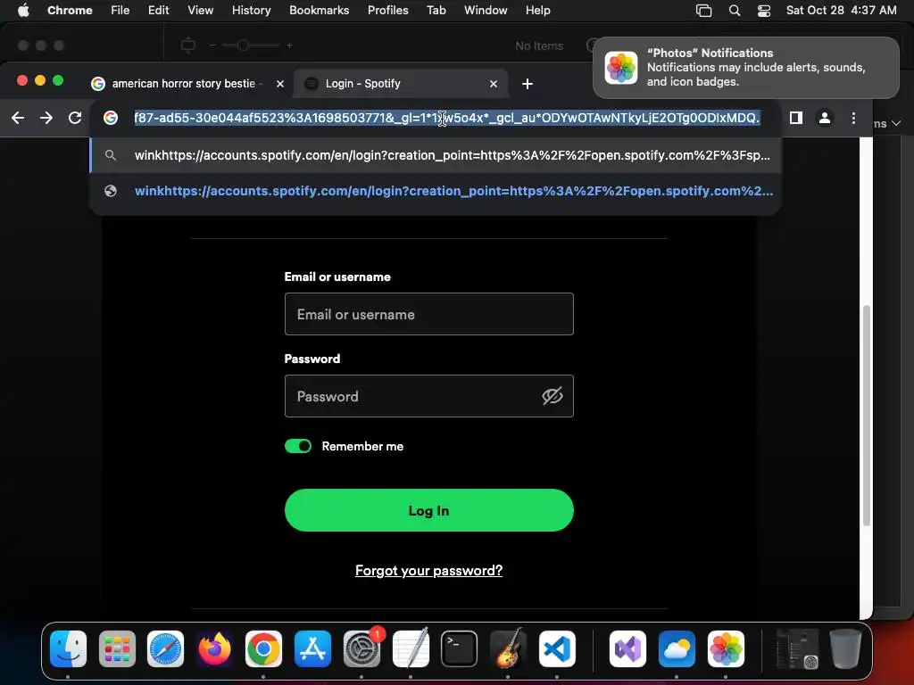Choose the first search suggestion with magnifier
Screen dimensions: 914x685
point(436,155)
